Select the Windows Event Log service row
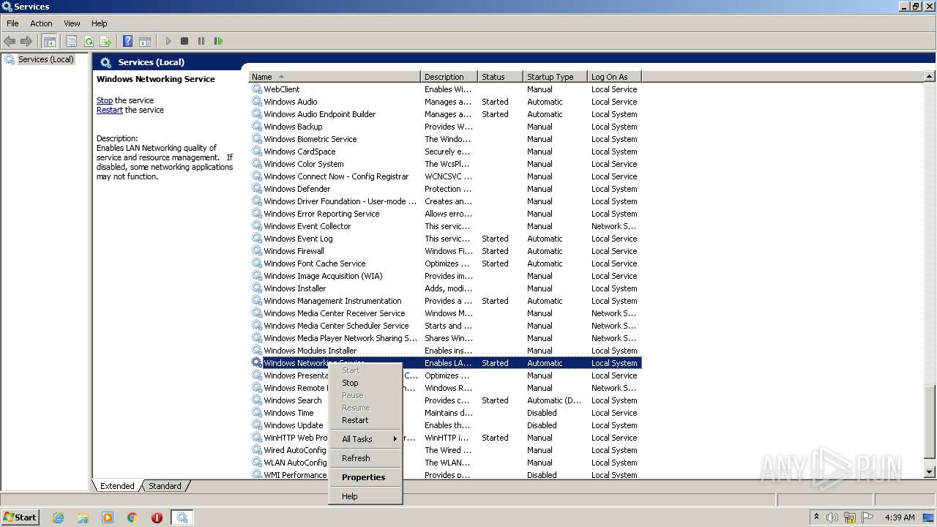Screen dimensions: 937x527 point(445,239)
